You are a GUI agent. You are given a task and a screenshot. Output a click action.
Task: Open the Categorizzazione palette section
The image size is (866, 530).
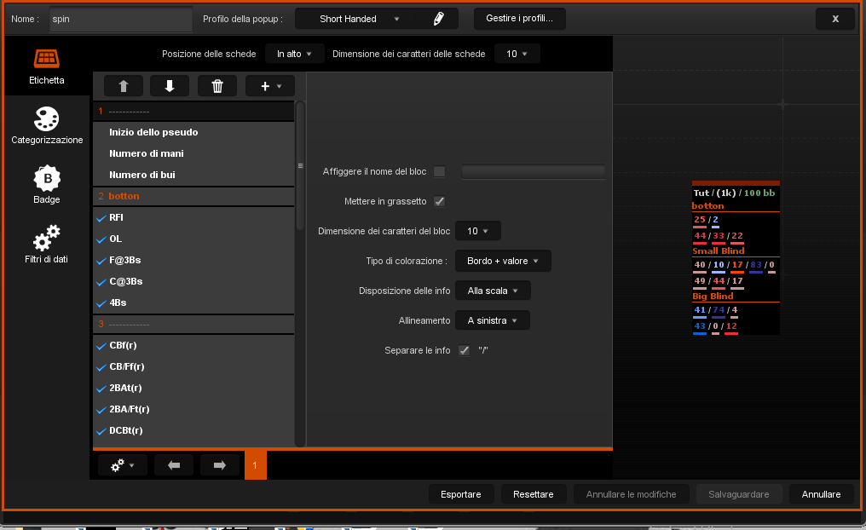click(46, 126)
